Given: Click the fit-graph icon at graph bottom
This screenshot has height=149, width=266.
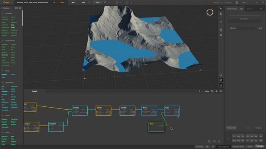Looking at the screenshot, I should point(209,141).
